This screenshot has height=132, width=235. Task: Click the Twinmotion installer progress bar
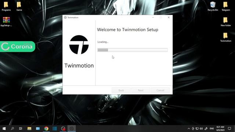coord(133,50)
